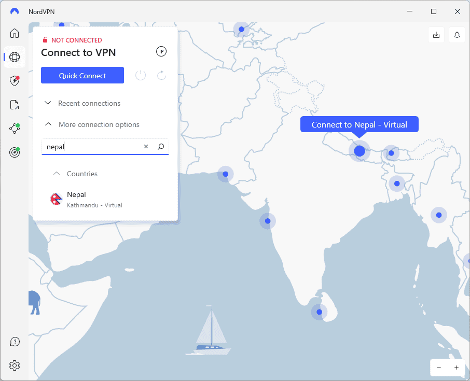Open the file sharing sidebar icon

[15, 105]
